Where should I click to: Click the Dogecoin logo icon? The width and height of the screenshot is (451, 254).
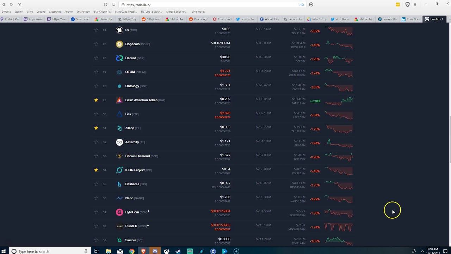tap(119, 44)
